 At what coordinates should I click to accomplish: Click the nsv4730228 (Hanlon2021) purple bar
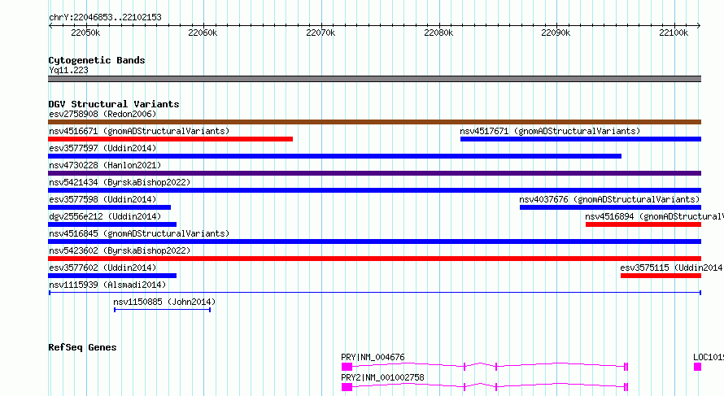click(374, 173)
